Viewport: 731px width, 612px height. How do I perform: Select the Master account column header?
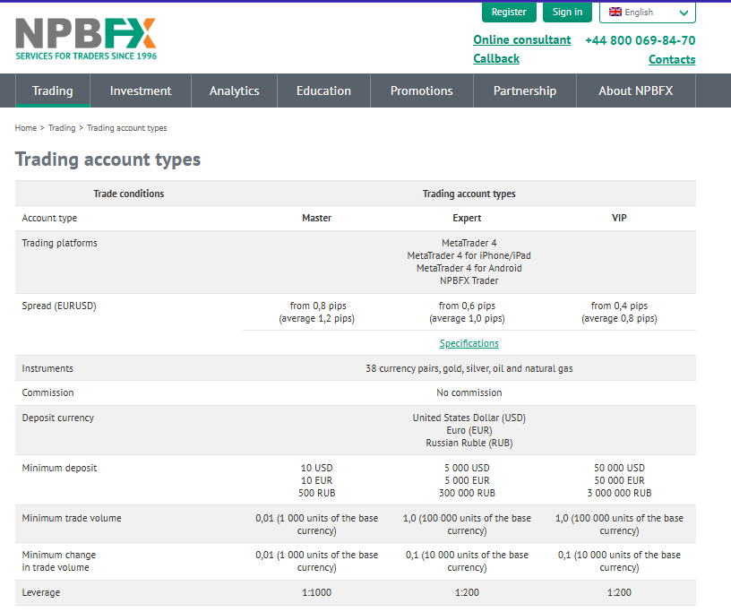click(316, 218)
